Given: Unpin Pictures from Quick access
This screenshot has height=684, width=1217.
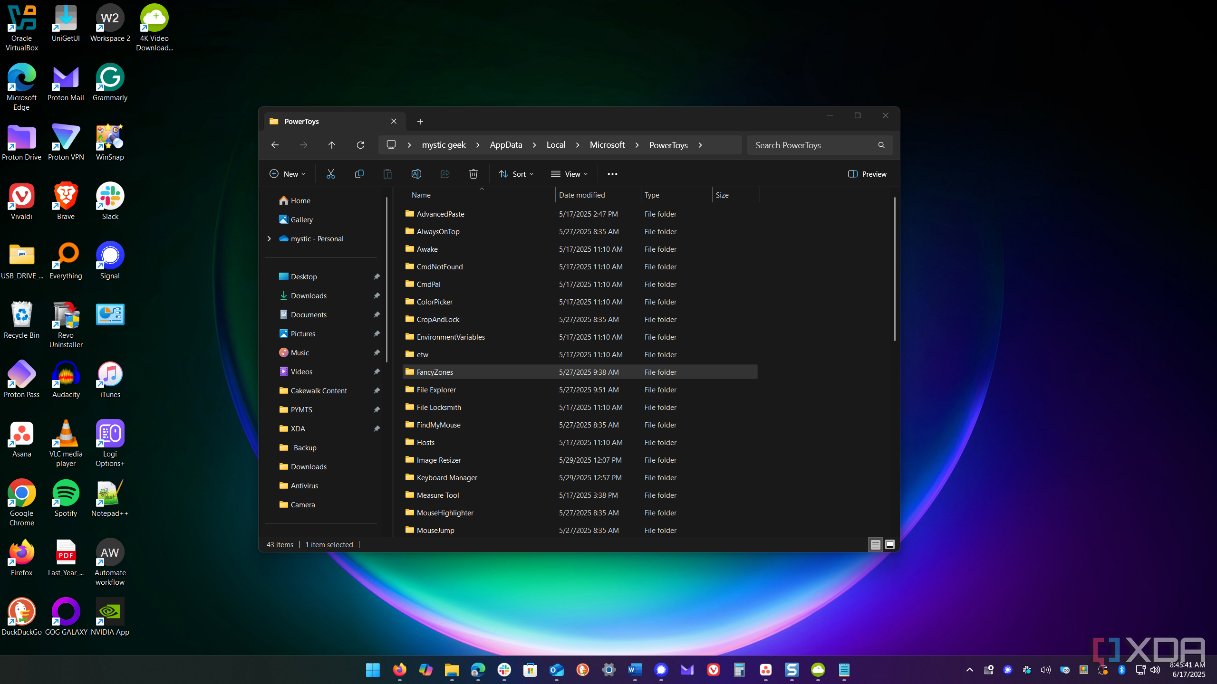Looking at the screenshot, I should 377,333.
